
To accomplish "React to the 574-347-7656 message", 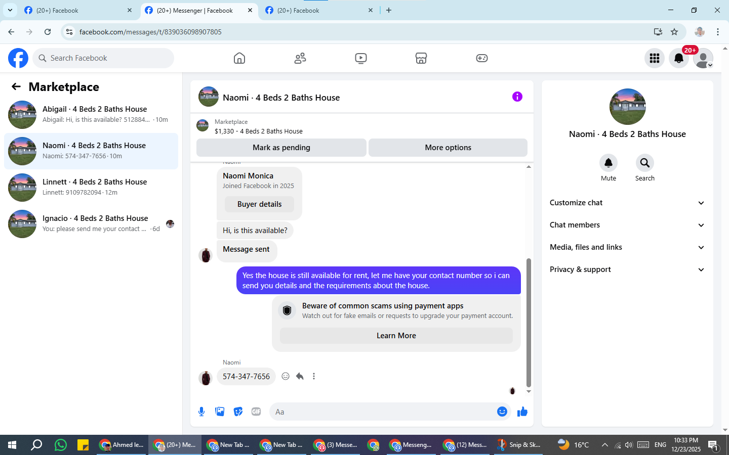I will point(286,376).
